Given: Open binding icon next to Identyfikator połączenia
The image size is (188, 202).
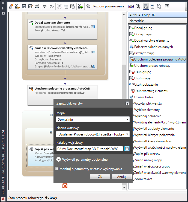Looking at the screenshot, I should pyautogui.click(x=93, y=27).
